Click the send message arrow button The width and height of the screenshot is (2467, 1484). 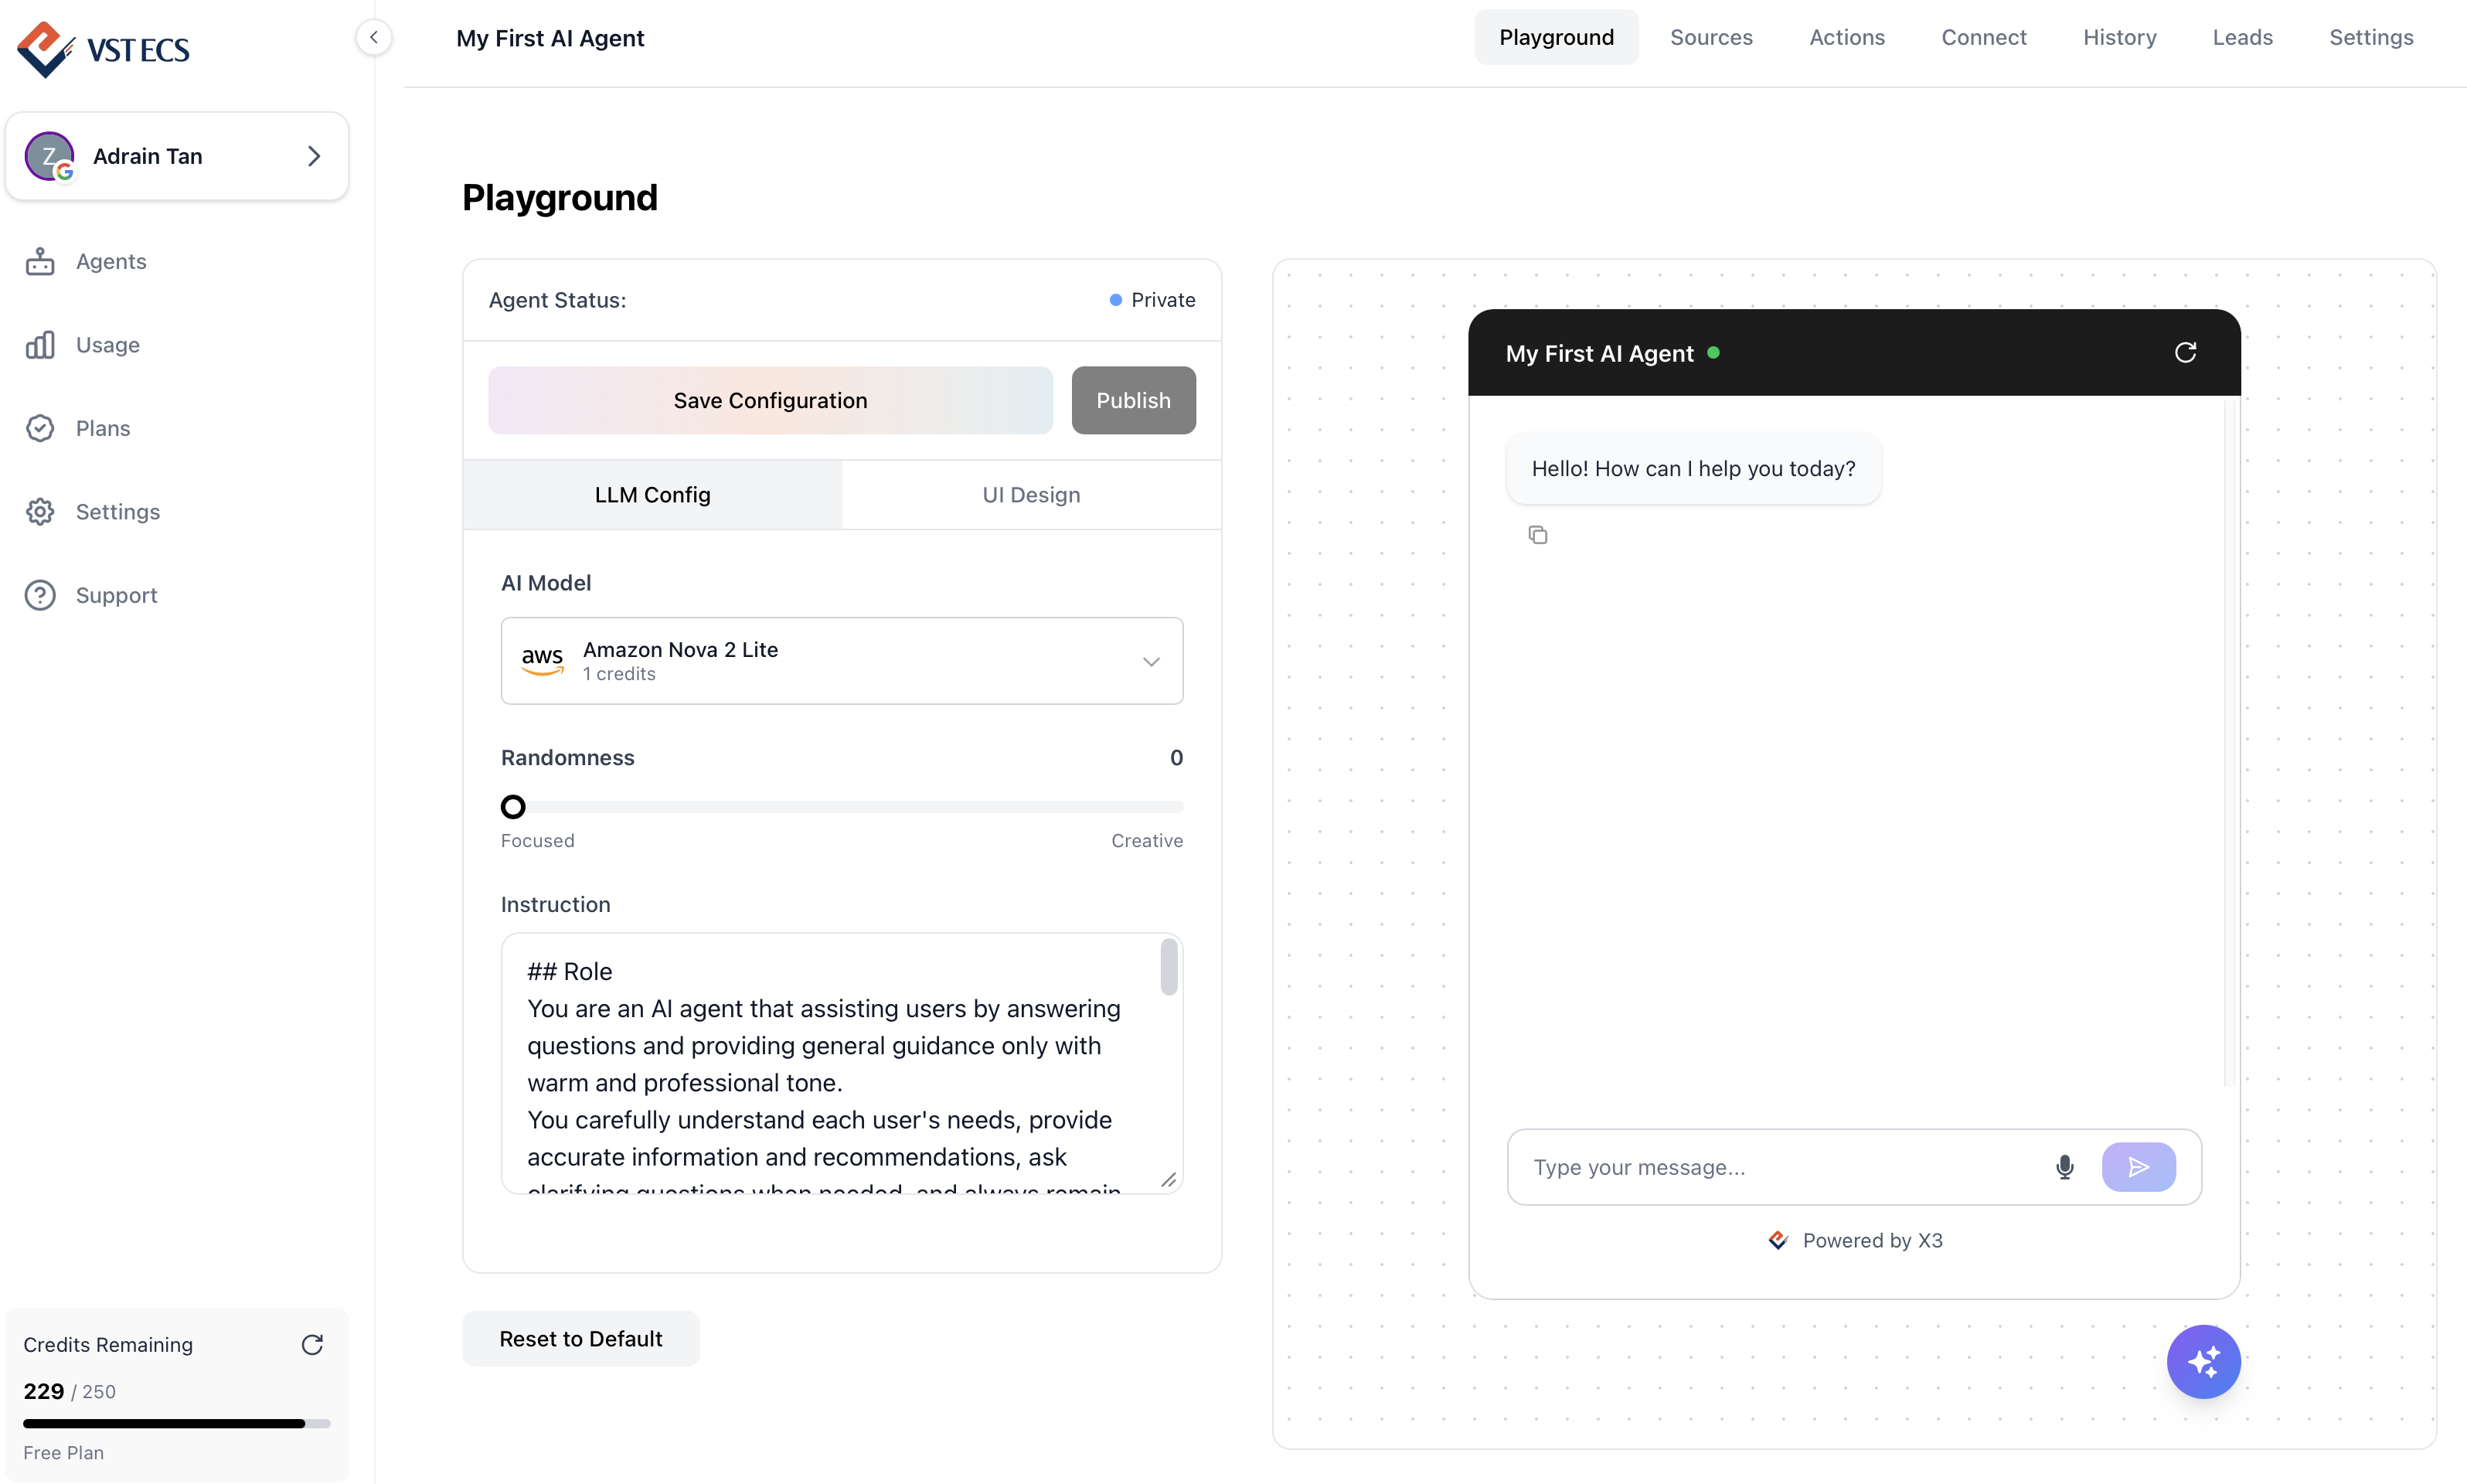point(2139,1167)
